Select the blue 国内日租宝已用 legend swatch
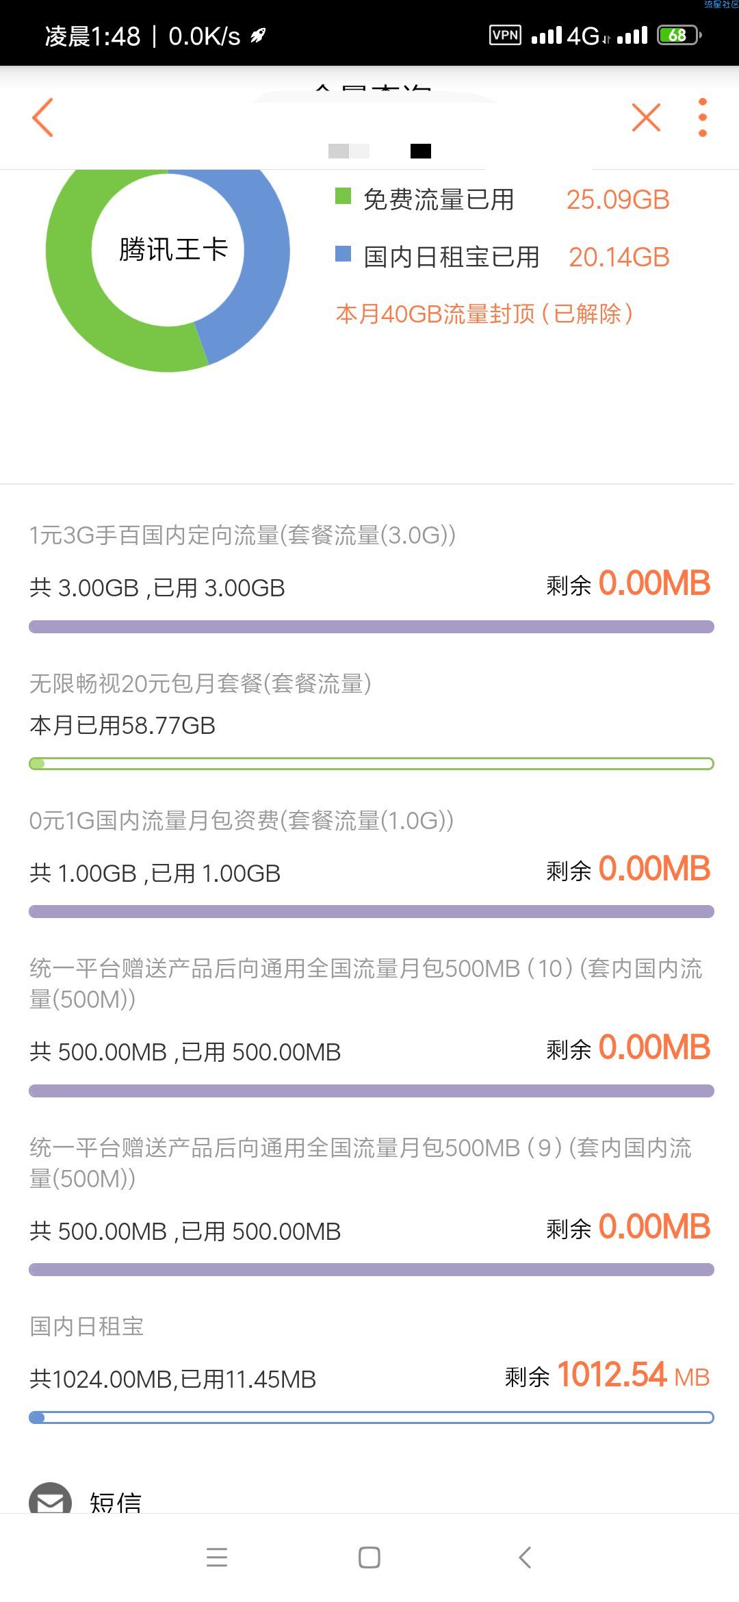The height and width of the screenshot is (1602, 739). (343, 254)
